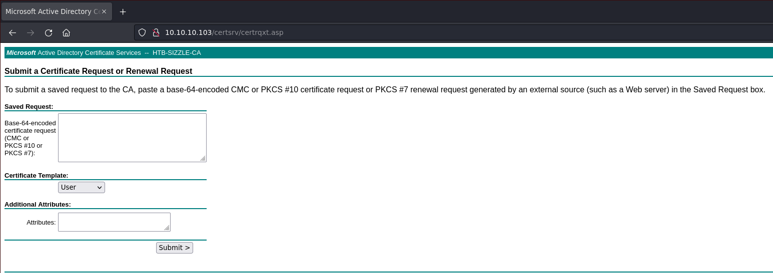Viewport: 773px width, 273px height.
Task: Click the HTB-SIZZLE-CA banner text
Action: pyautogui.click(x=177, y=52)
